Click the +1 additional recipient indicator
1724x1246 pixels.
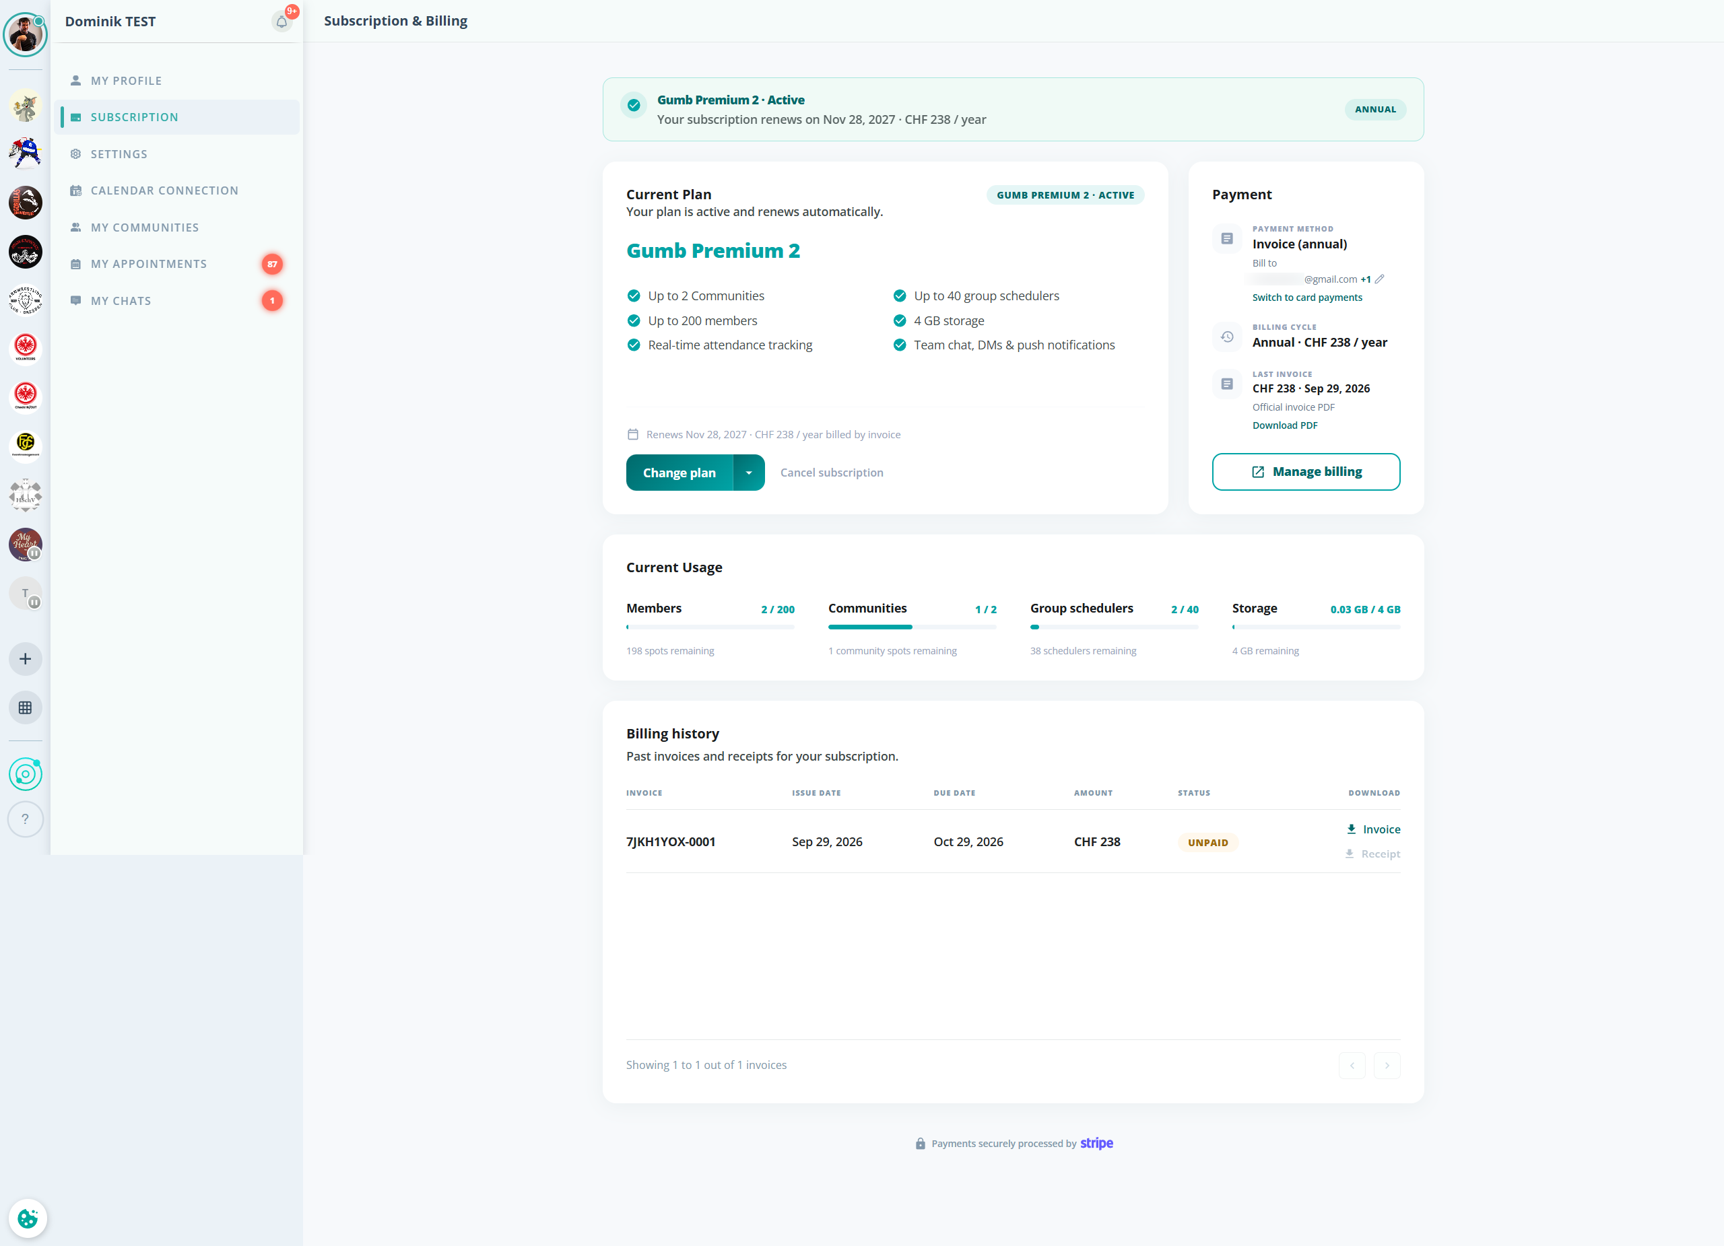click(1365, 279)
